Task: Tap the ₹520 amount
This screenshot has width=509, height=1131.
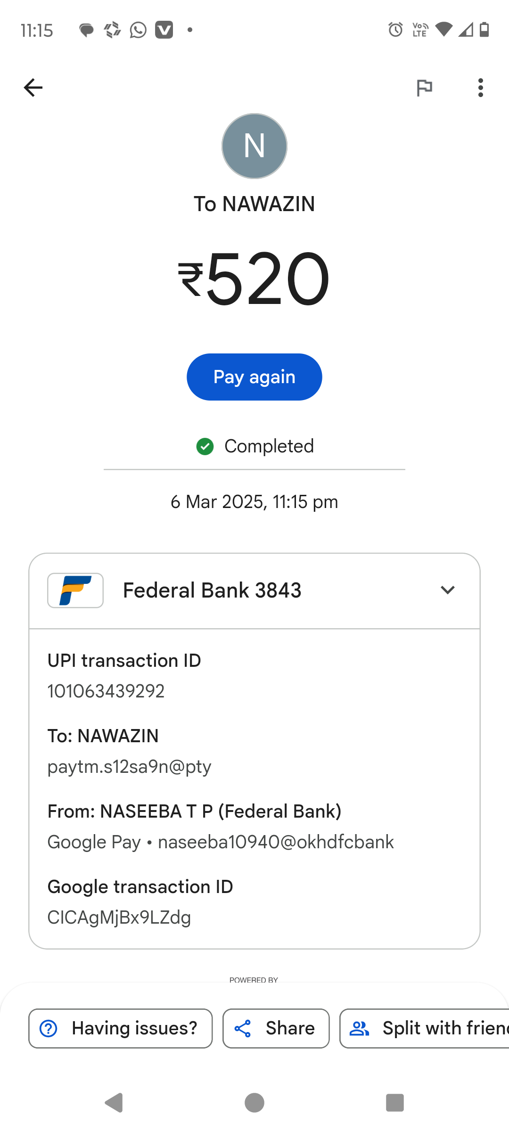Action: coord(254,279)
